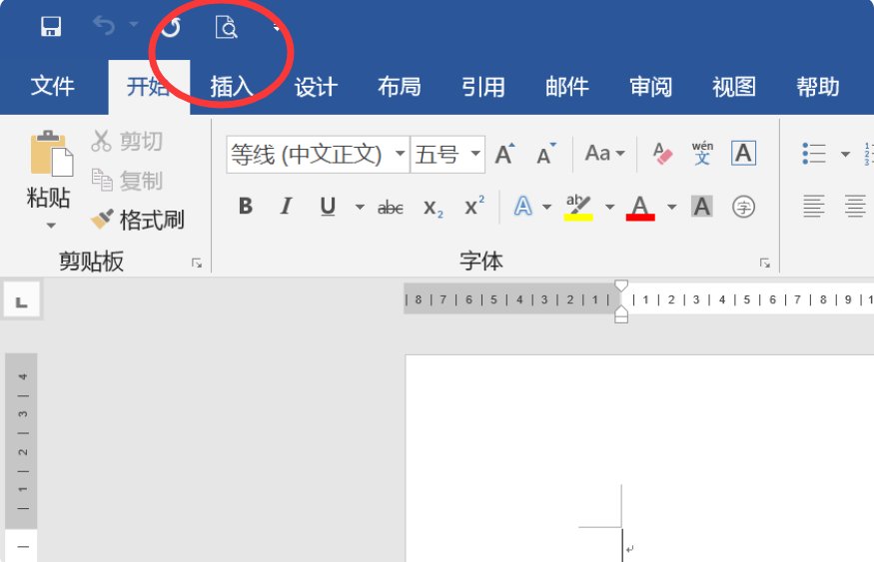Toggle subscript x₂ formatting
874x562 pixels.
[x=434, y=208]
